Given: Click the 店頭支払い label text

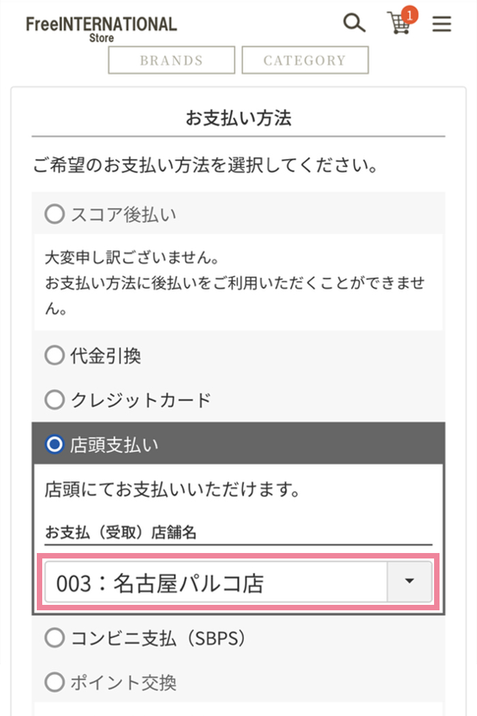Looking at the screenshot, I should [x=114, y=445].
